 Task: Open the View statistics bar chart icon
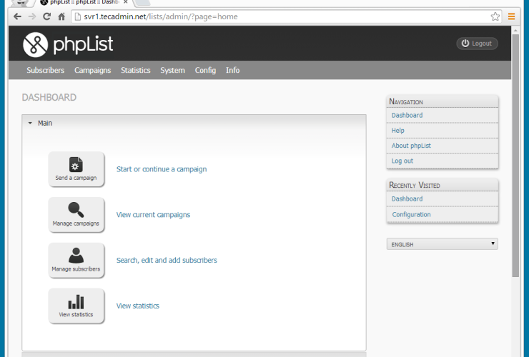76,302
